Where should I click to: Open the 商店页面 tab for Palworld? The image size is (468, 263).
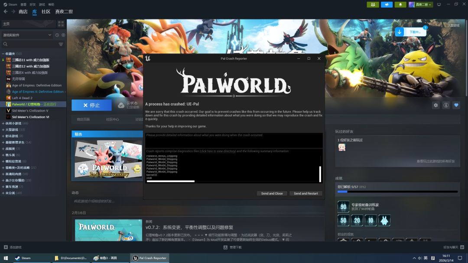click(x=83, y=119)
